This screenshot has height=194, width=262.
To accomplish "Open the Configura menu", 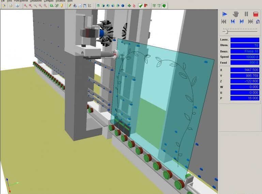I will 48,1.
